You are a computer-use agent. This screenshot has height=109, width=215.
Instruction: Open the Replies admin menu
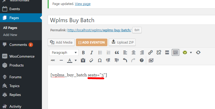[x=21, y=95]
